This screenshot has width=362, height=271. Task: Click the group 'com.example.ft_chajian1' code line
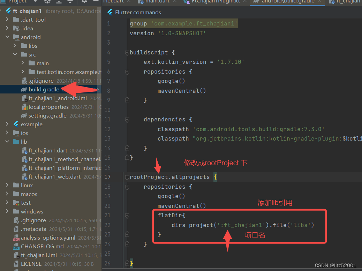coord(183,24)
